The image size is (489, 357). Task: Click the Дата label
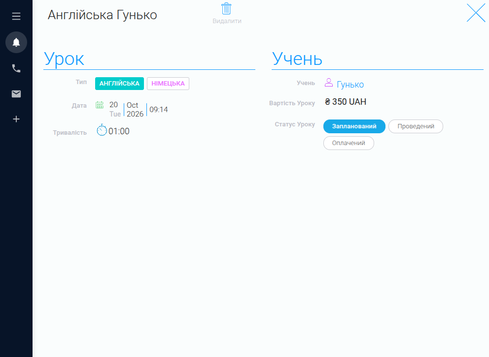(x=79, y=106)
